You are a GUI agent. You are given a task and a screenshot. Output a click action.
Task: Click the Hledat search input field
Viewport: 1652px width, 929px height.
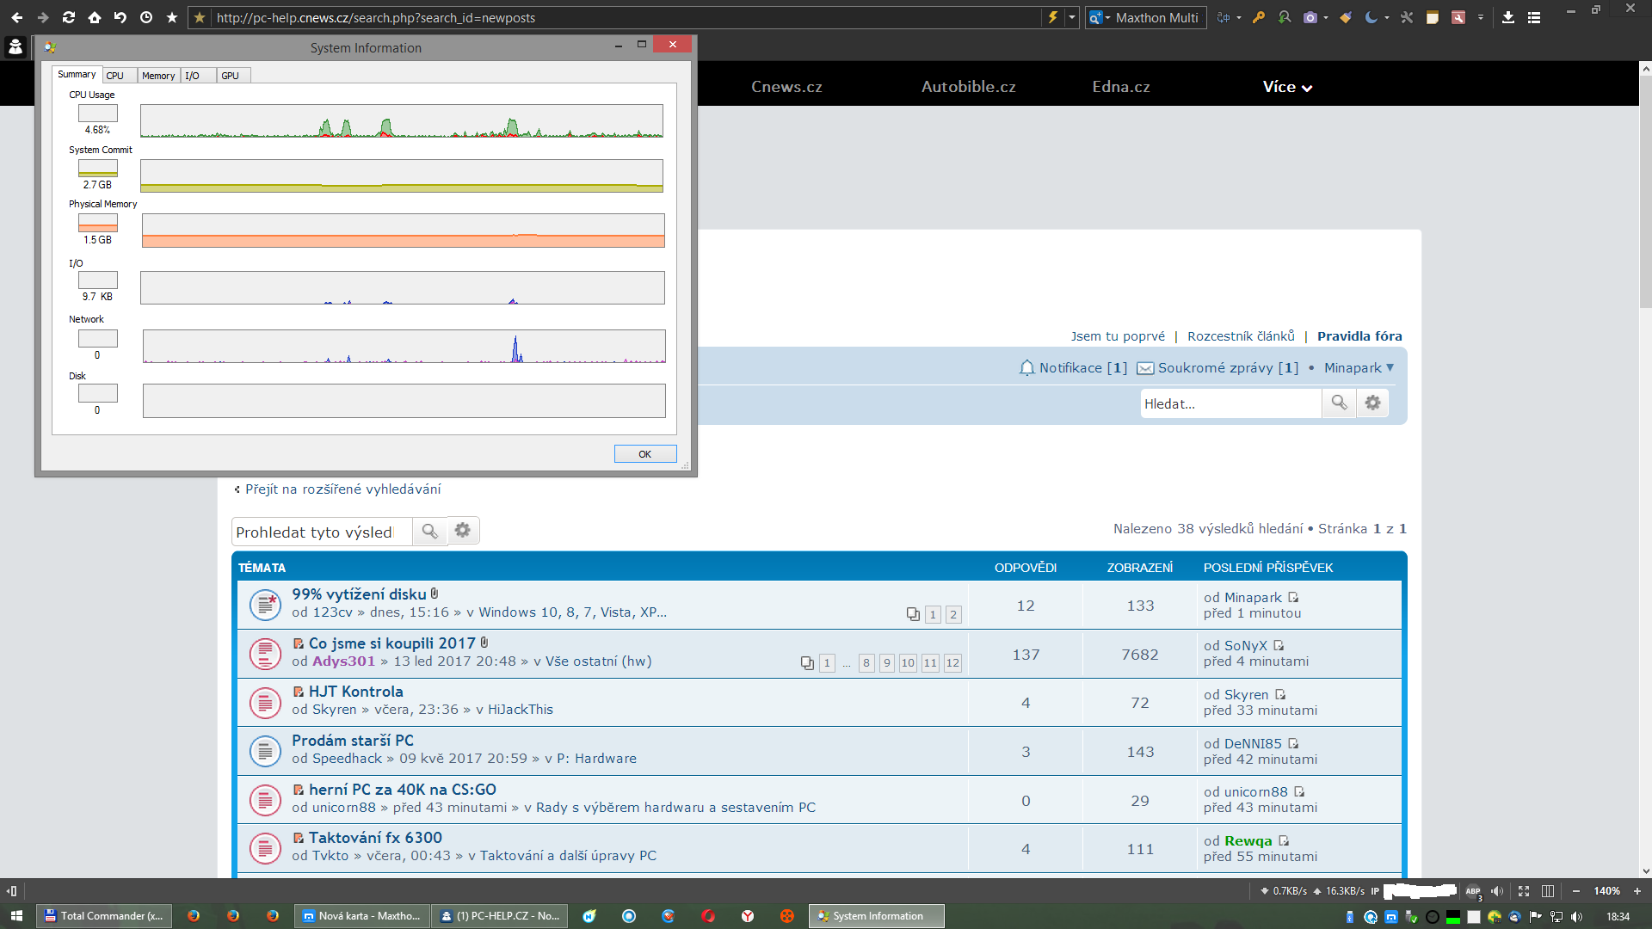(x=1230, y=403)
